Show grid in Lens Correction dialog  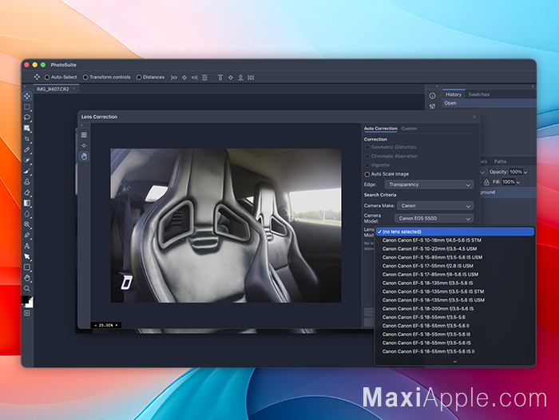pos(84,135)
